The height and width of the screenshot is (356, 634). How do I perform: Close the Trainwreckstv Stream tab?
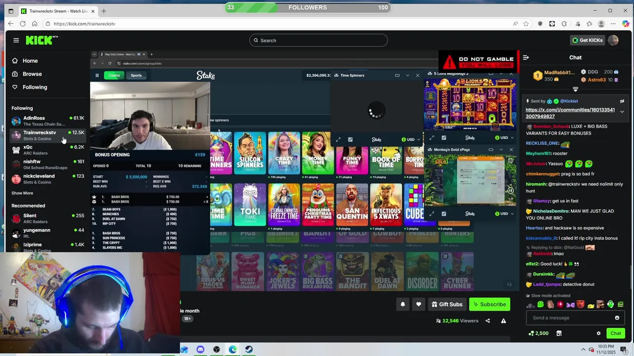coord(93,11)
